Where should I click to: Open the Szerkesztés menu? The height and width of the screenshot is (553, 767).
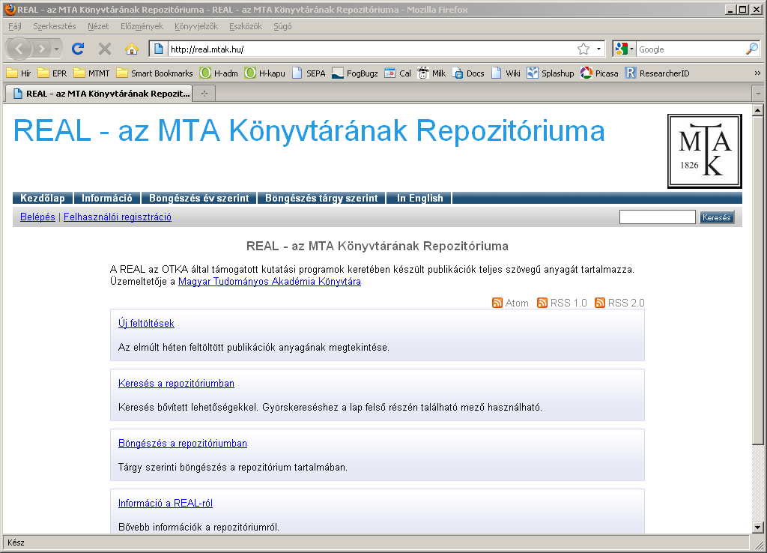pos(54,26)
